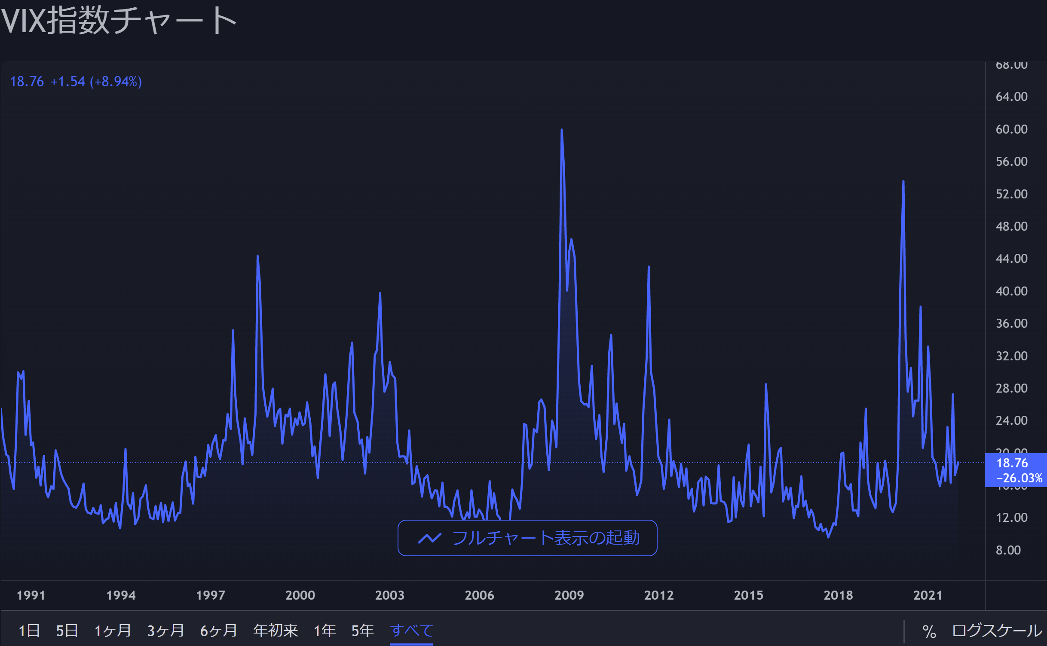Select the 5日 time range tab
The image size is (1047, 646).
point(67,631)
